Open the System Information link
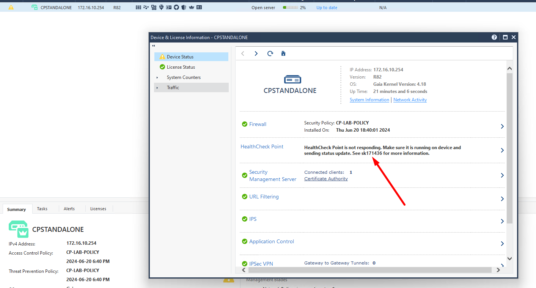536x288 pixels. (x=369, y=100)
